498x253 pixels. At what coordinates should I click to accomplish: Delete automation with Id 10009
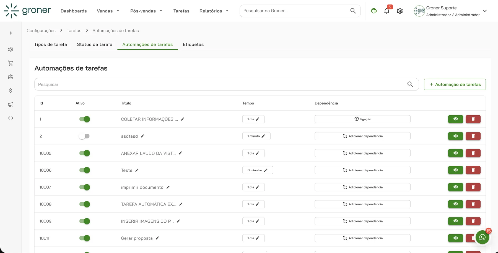(473, 221)
